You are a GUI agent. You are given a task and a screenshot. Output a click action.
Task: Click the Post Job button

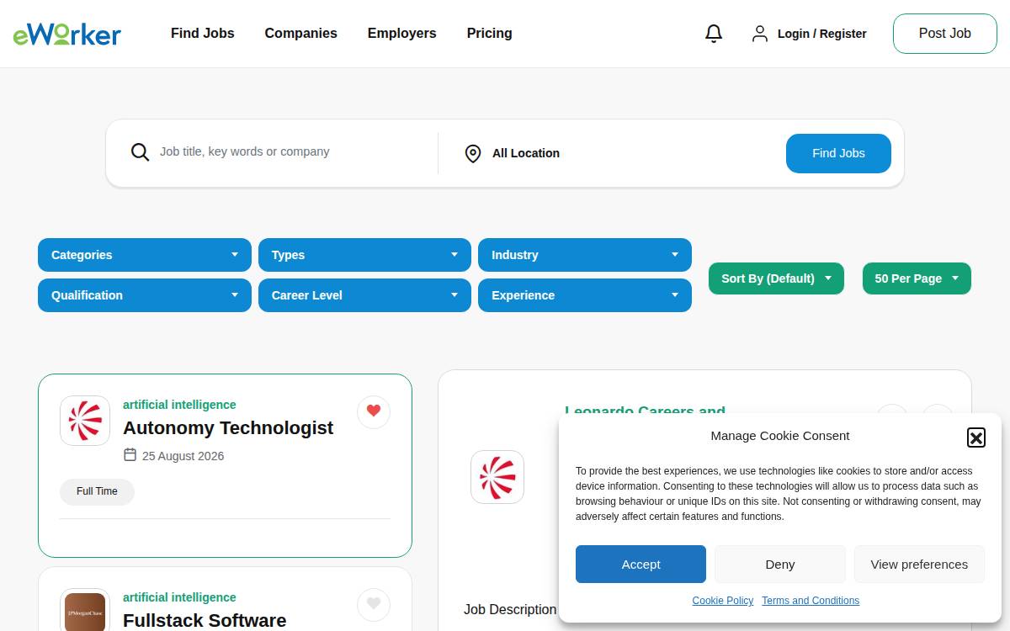(945, 34)
